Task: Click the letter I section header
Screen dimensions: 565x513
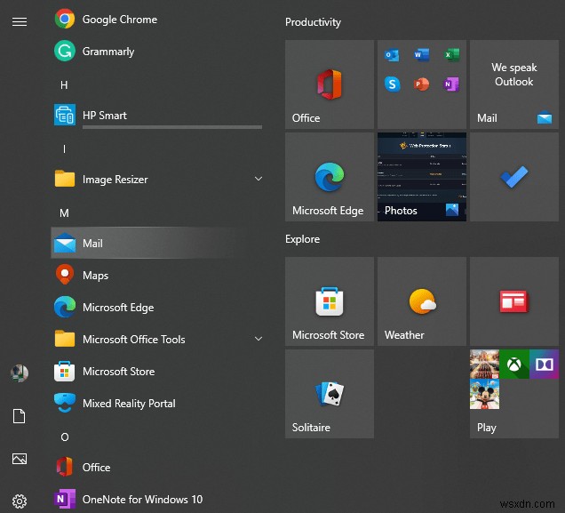Action: tap(65, 148)
